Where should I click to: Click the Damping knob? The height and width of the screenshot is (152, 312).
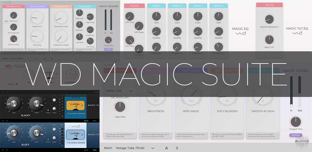[x=37, y=37]
